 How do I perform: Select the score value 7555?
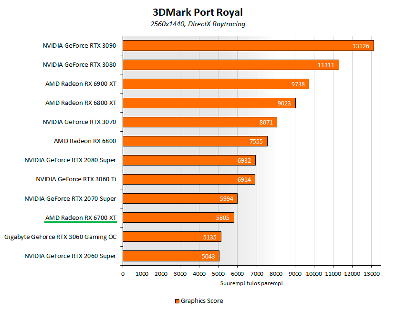(256, 142)
